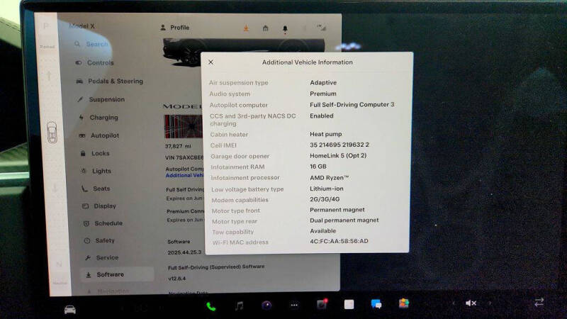This screenshot has height=319, width=567.
Task: Select front motor Permanent magnet value
Action: 337,210
